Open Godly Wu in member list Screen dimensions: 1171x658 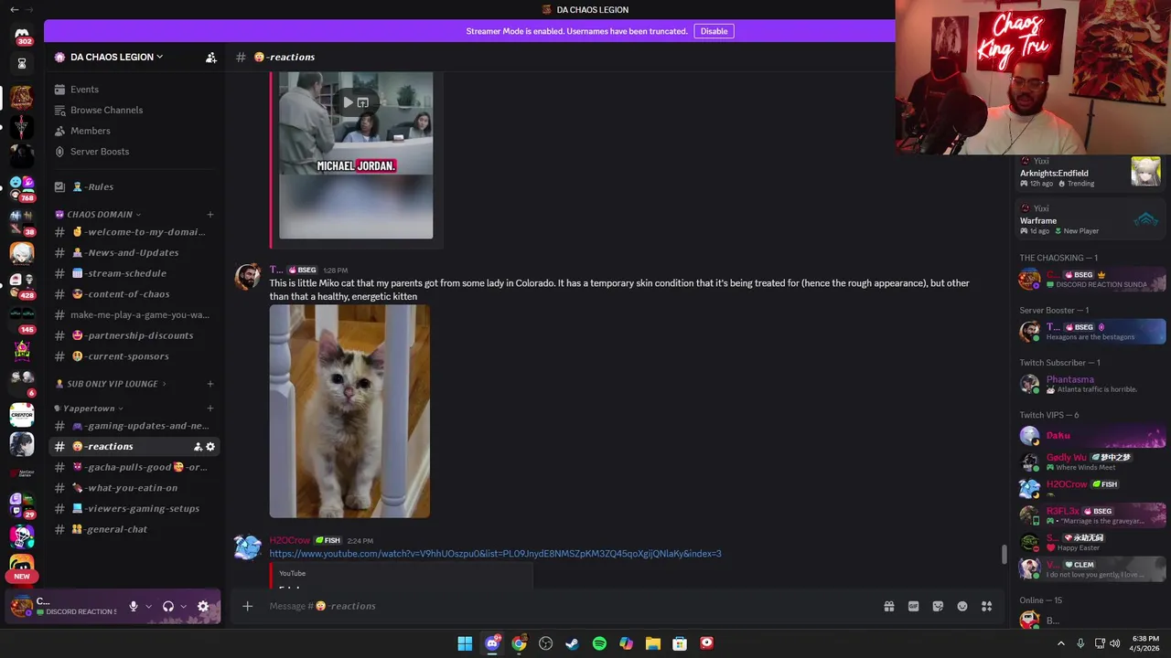click(1092, 462)
